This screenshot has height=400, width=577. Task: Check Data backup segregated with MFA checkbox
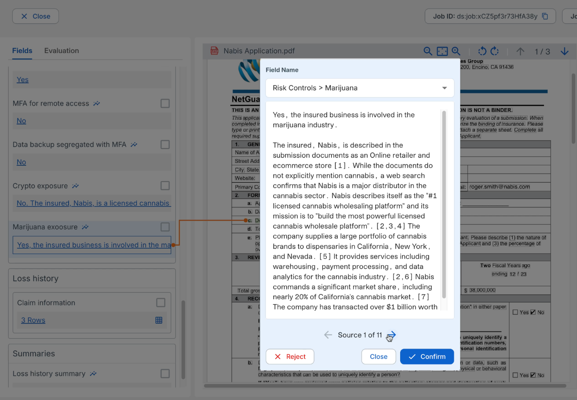pyautogui.click(x=165, y=144)
